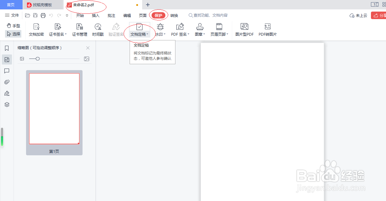The height and width of the screenshot is (201, 386).
Task: Click the save icon in quick access toolbar
Action: 35,15
